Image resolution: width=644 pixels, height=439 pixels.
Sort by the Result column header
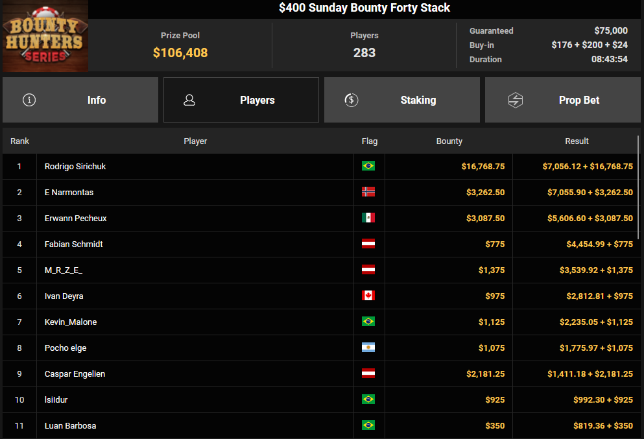577,141
